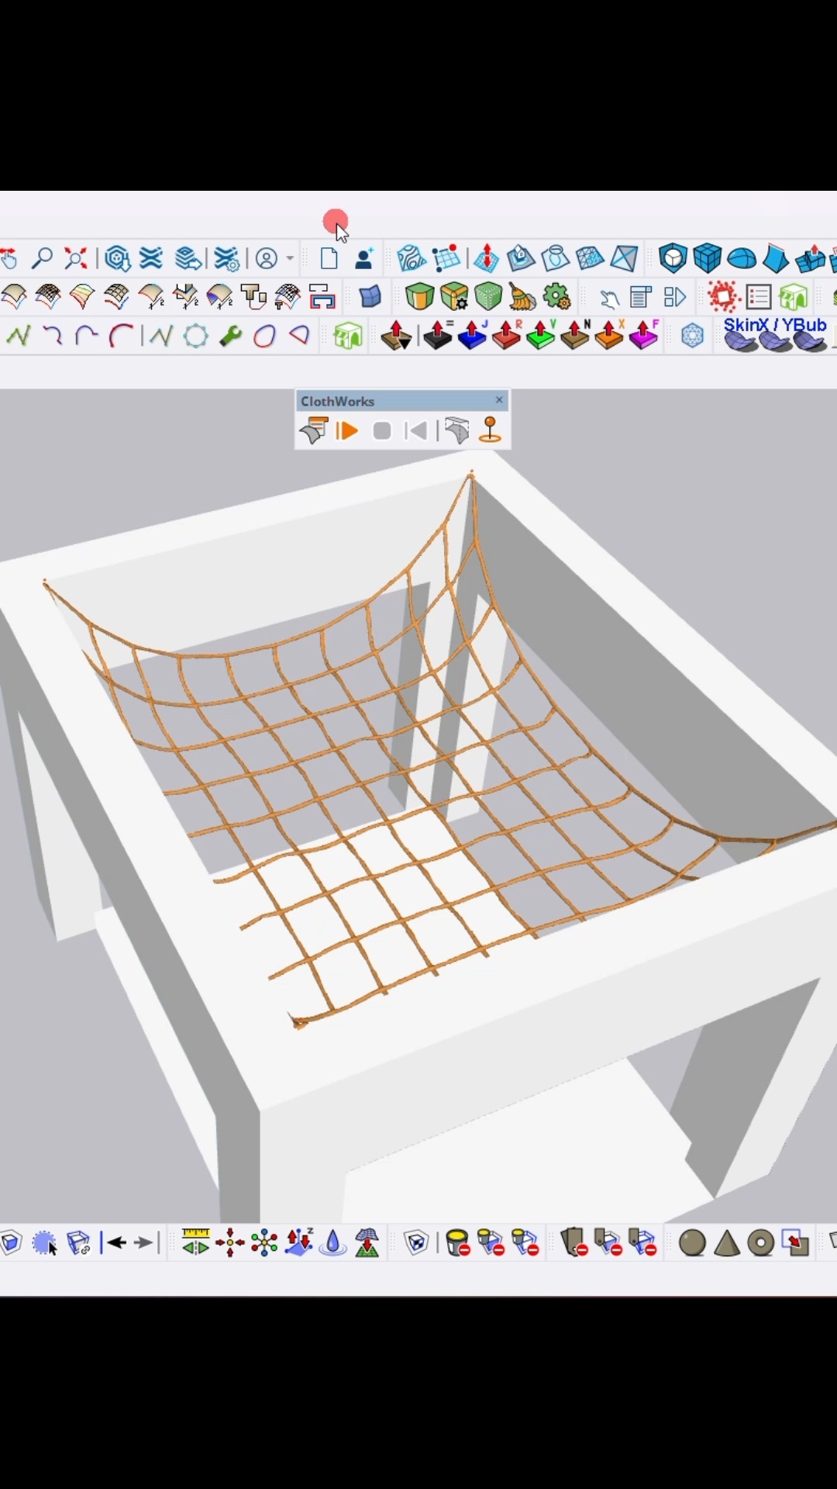This screenshot has width=837, height=1489.
Task: Click the blue dotted circle selection tool
Action: point(45,1243)
